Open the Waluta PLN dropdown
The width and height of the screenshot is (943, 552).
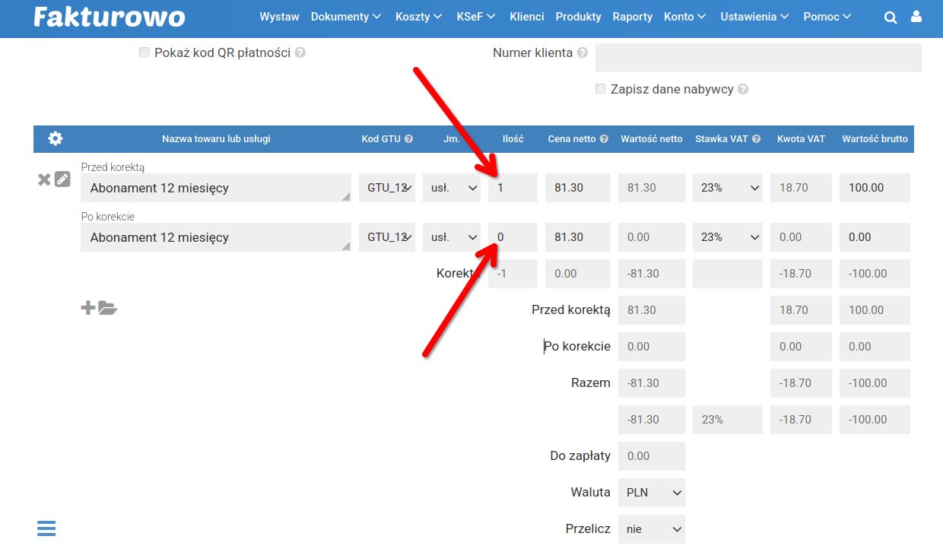(x=651, y=493)
